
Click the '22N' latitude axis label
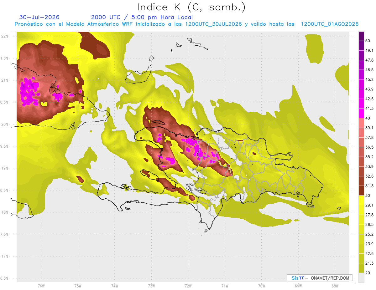tap(4, 36)
